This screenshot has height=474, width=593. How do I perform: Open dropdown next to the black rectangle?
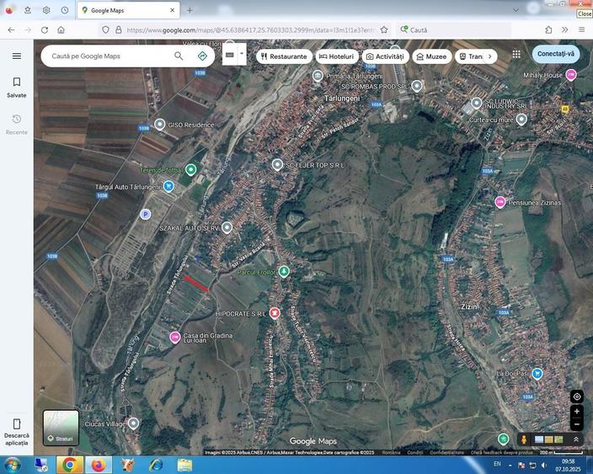click(242, 54)
